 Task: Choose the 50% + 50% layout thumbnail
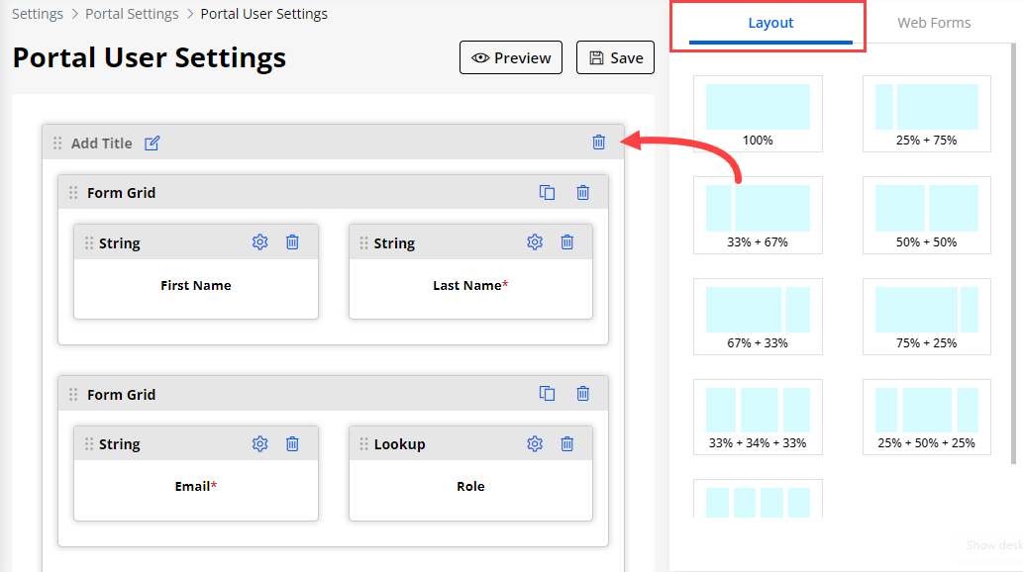pyautogui.click(x=926, y=215)
